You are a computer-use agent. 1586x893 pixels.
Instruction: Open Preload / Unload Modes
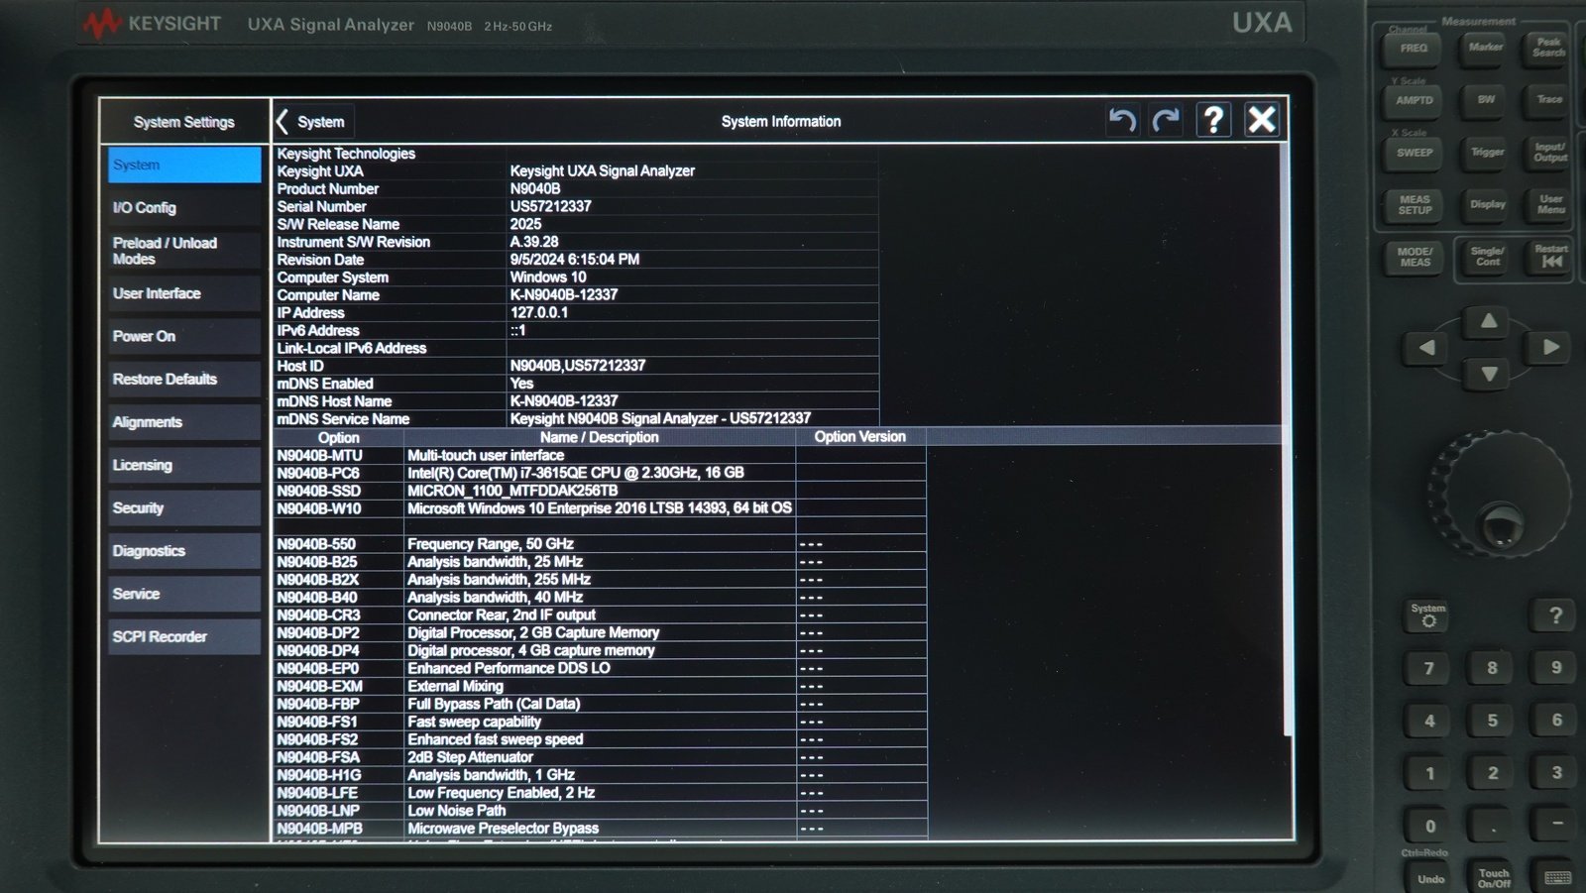[x=184, y=251]
